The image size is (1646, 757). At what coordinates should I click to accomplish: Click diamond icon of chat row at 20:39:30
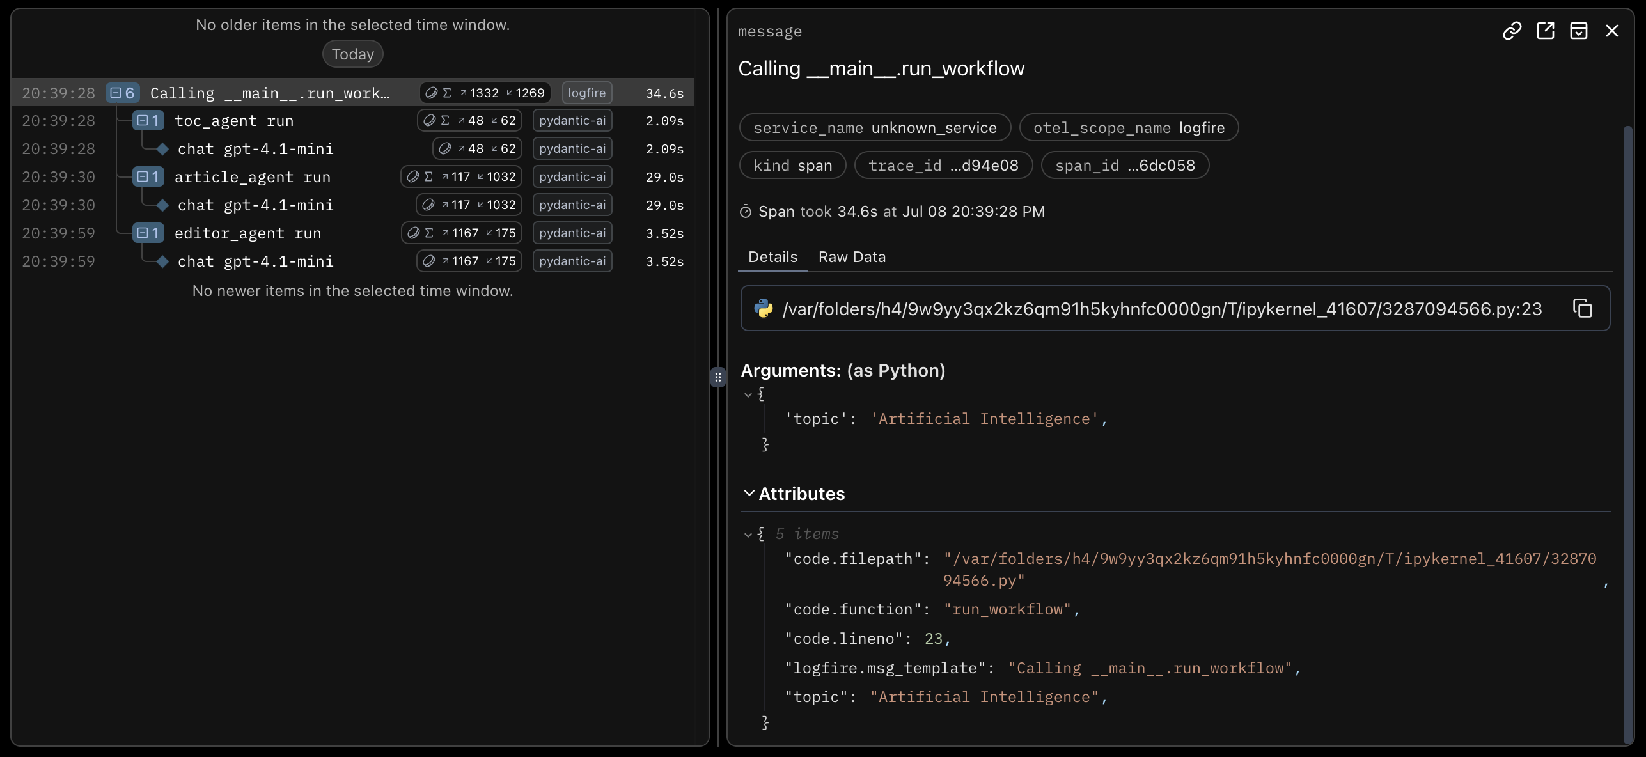(162, 205)
